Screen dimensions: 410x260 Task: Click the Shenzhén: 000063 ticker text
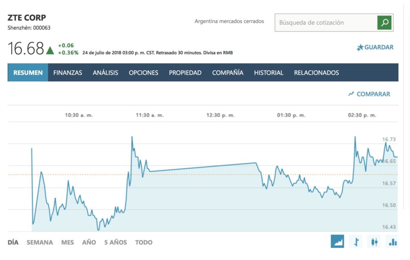point(29,28)
